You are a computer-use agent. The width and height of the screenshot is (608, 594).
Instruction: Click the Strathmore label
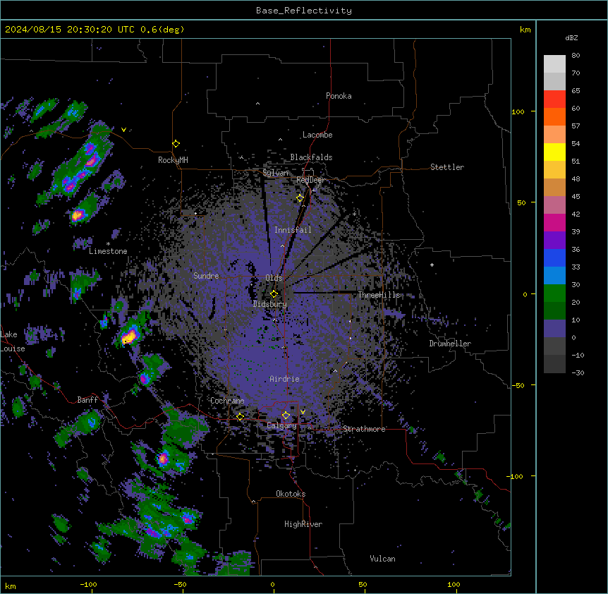pyautogui.click(x=364, y=429)
